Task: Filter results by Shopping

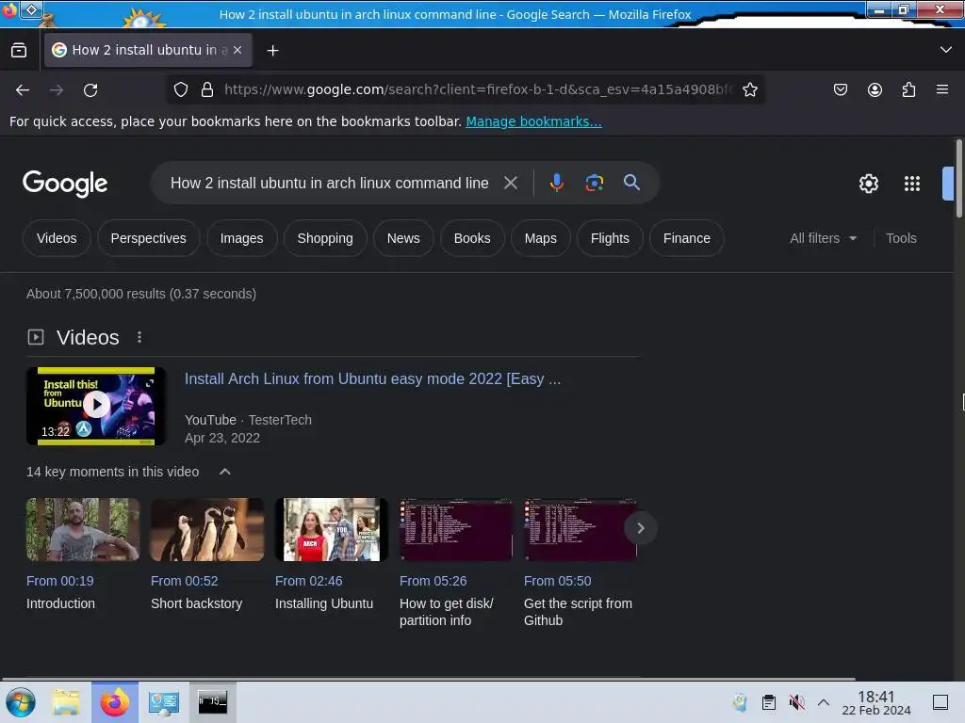Action: point(325,238)
